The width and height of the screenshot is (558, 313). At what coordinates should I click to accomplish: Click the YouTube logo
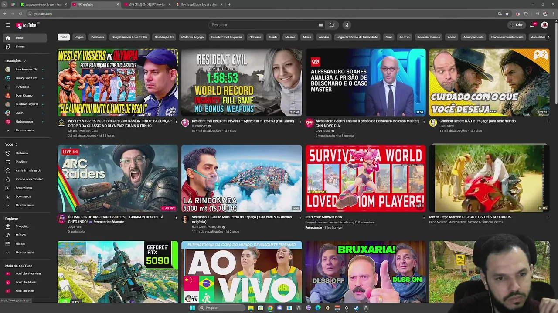point(27,25)
